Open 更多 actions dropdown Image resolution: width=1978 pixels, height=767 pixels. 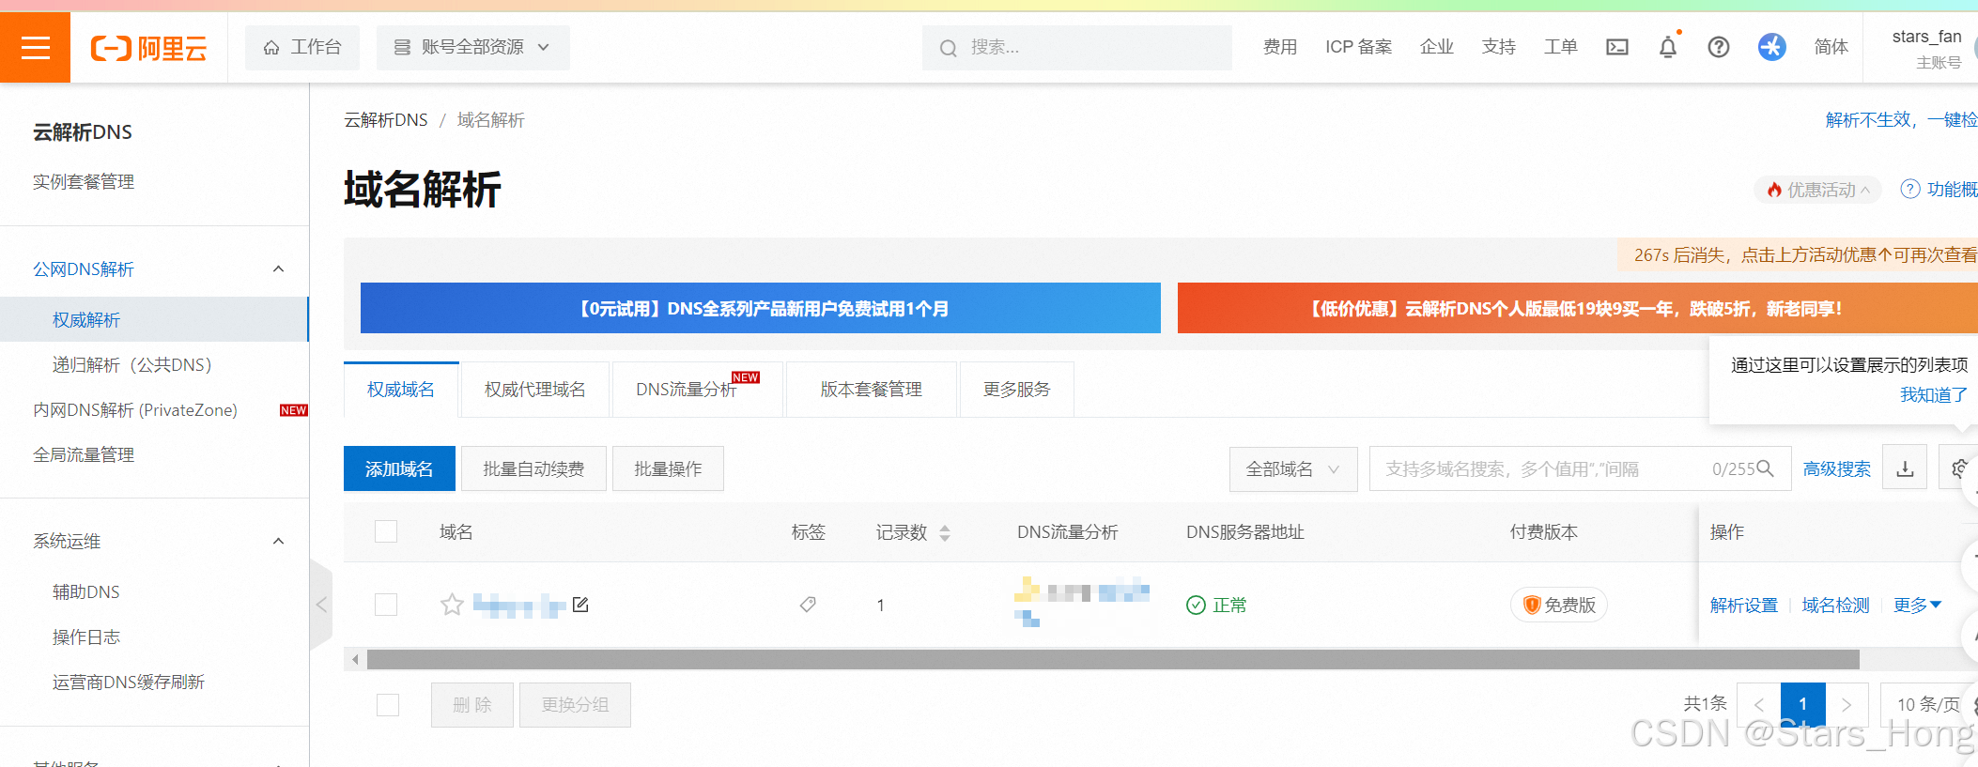[1917, 606]
